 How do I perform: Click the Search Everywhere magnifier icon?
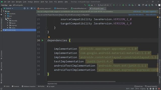156,5
